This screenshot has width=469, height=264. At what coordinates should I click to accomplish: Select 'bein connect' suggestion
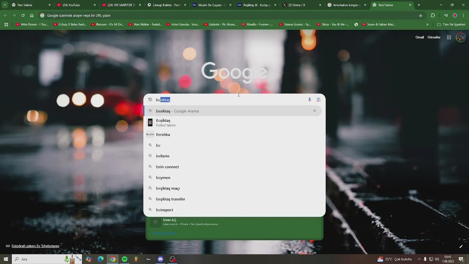pyautogui.click(x=234, y=167)
